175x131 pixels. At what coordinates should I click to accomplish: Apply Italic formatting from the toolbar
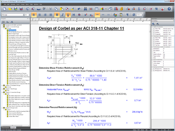click(x=63, y=15)
